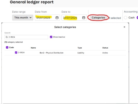
Task: Click the Date to field showing 31/07/2025
Action: coord(74,18)
